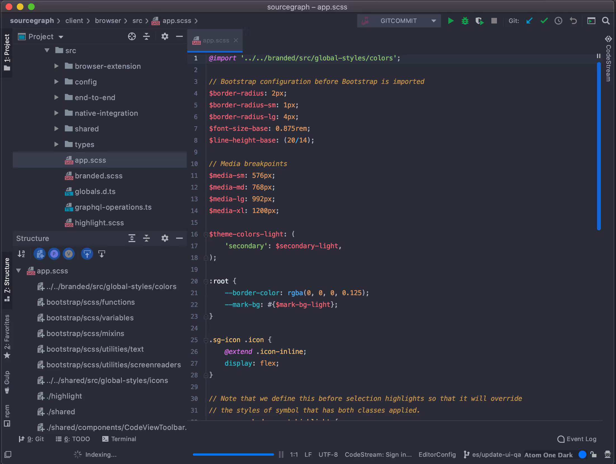Locate opened file in Project panel
This screenshot has width=616, height=464.
coord(132,37)
